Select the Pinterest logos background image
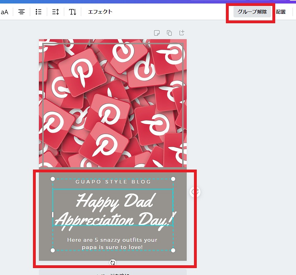The width and height of the screenshot is (296, 275). click(x=113, y=103)
